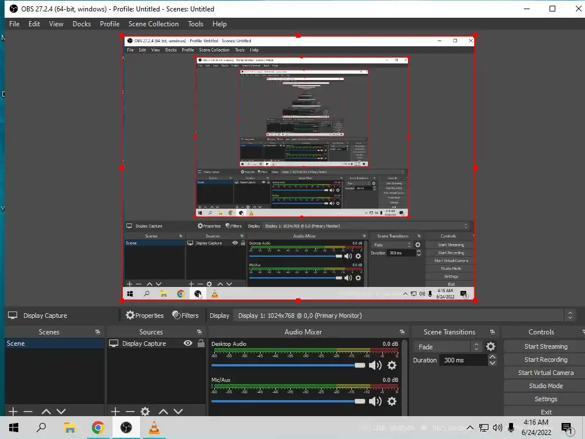Click Start Virtual Camera
Screen dimensions: 585x439
(x=546, y=373)
